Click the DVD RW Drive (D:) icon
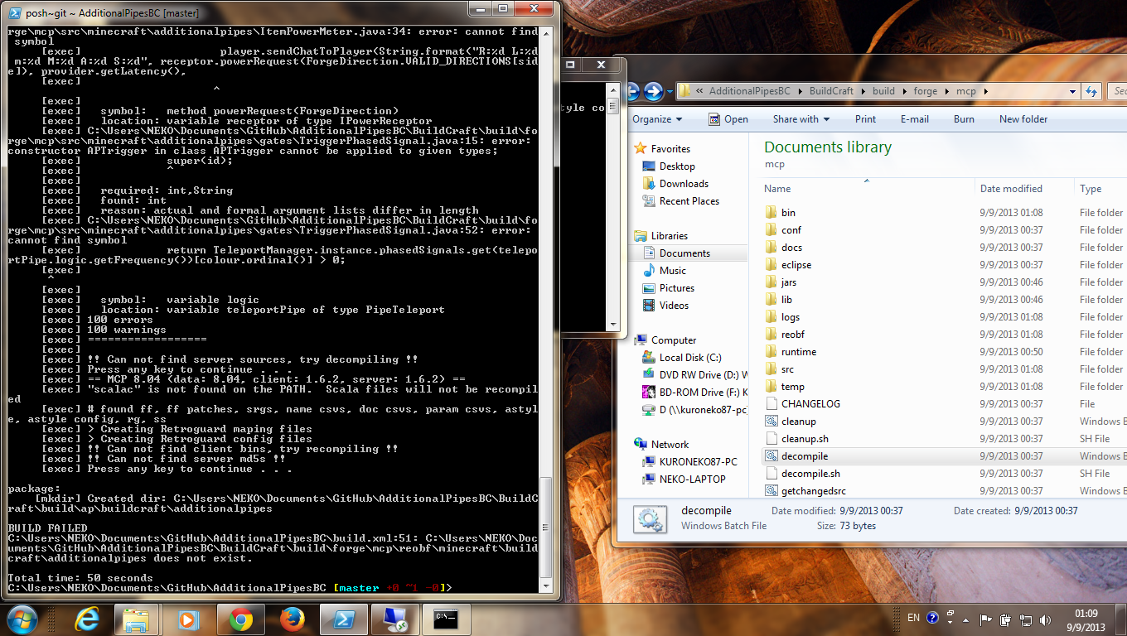Image resolution: width=1127 pixels, height=636 pixels. click(x=650, y=375)
